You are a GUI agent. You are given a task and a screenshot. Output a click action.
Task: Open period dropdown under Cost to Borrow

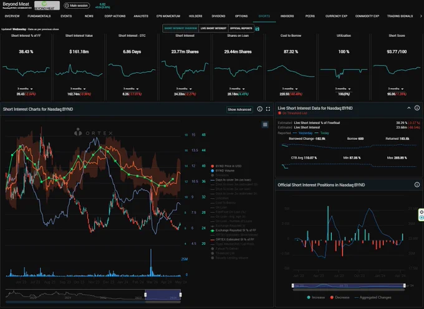290,89
